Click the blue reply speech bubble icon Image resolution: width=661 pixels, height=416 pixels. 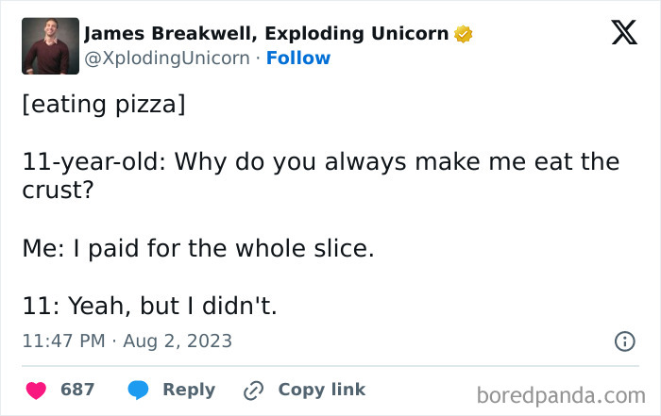(138, 390)
